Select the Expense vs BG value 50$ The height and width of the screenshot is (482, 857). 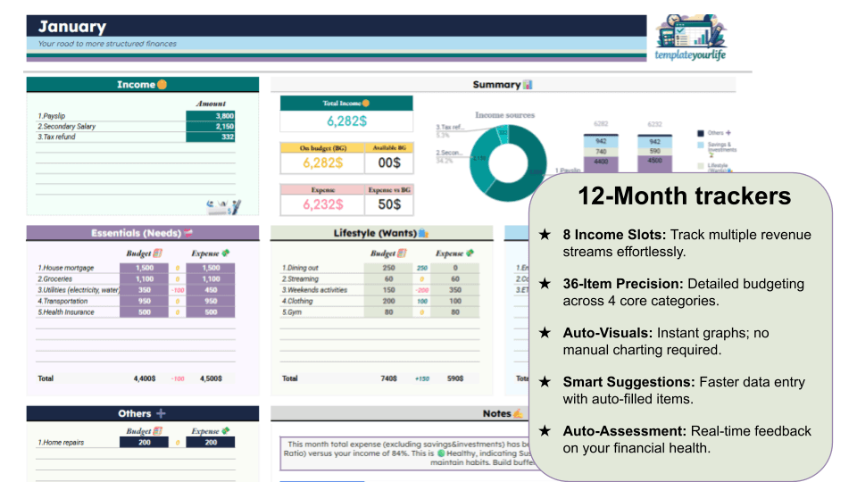point(389,204)
